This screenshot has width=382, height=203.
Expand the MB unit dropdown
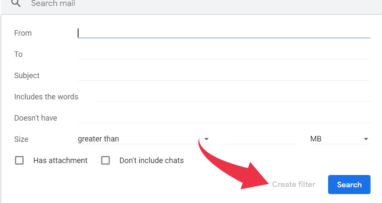(340, 139)
